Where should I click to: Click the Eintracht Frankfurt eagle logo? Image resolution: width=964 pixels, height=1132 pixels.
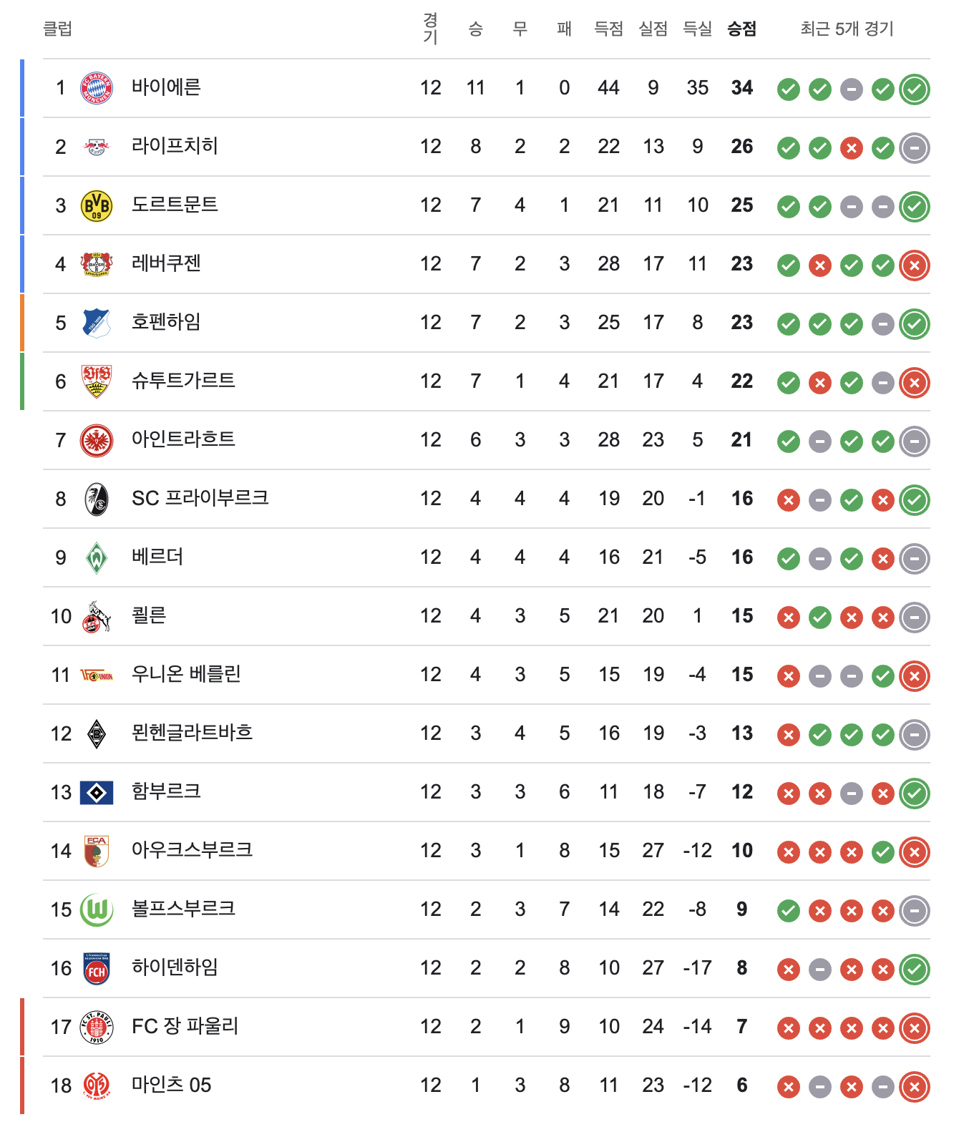click(97, 441)
